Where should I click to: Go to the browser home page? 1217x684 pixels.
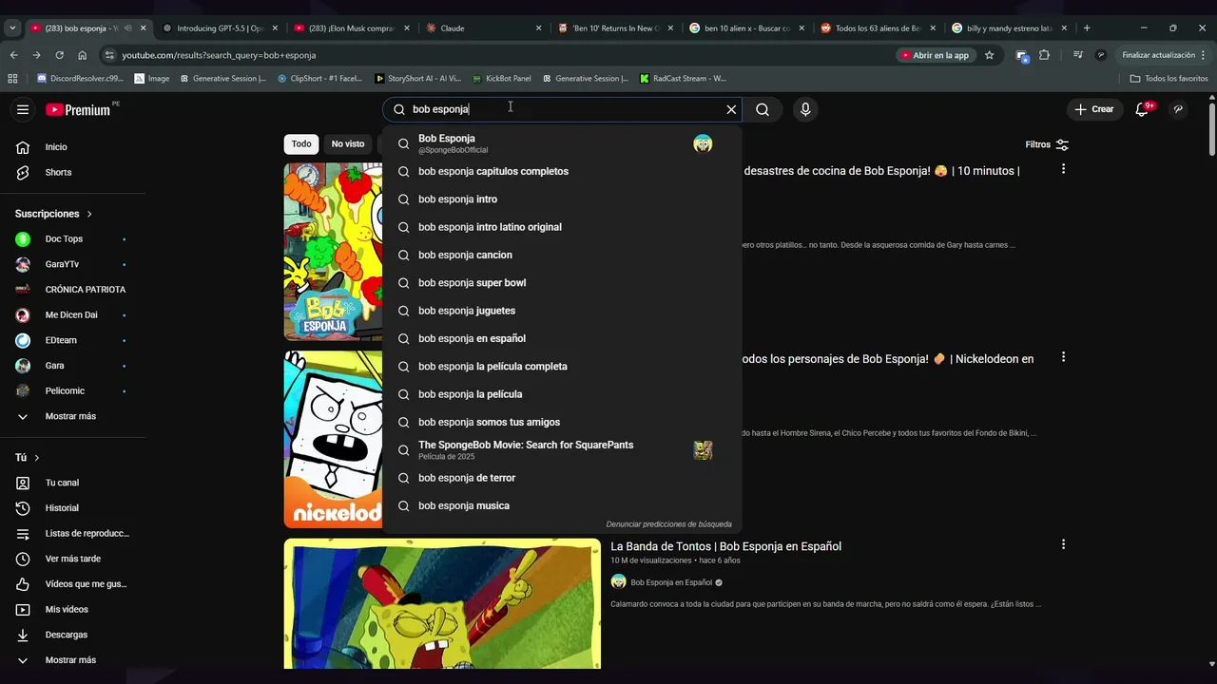pos(82,55)
